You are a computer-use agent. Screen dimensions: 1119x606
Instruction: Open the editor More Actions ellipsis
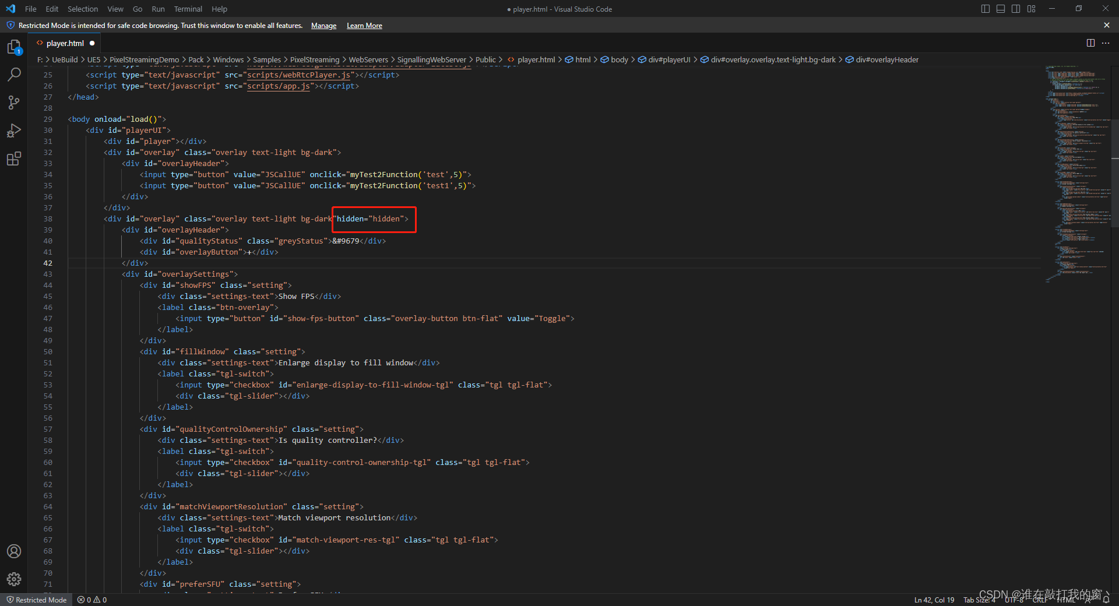coord(1106,43)
